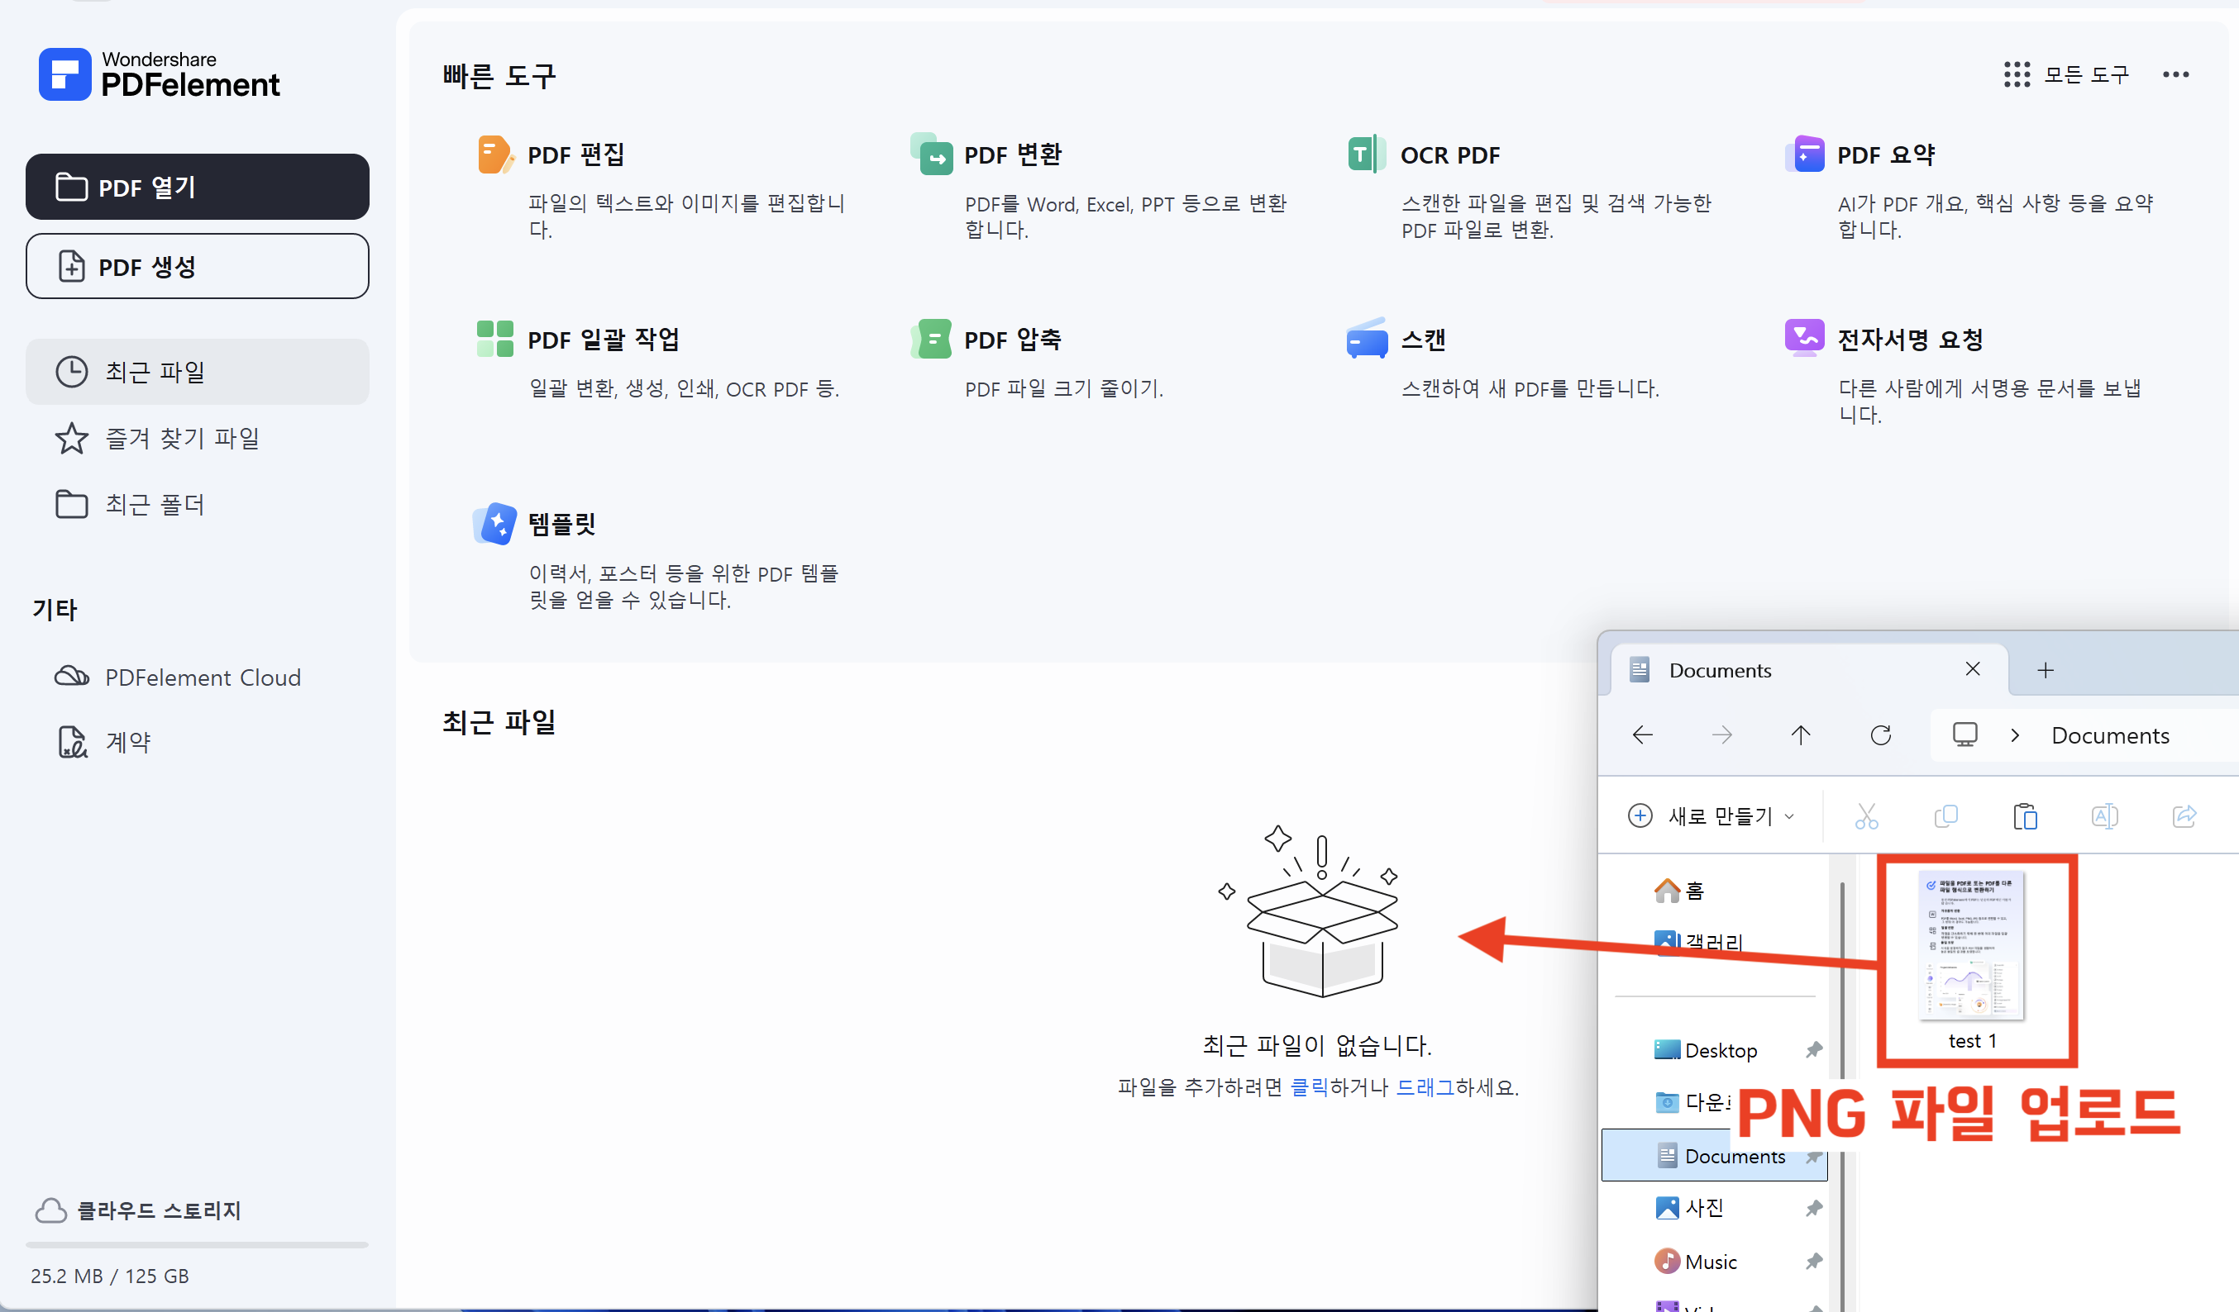Image resolution: width=2239 pixels, height=1312 pixels.
Task: Expand the breadcrumb chevron before Documents
Action: coord(2015,735)
